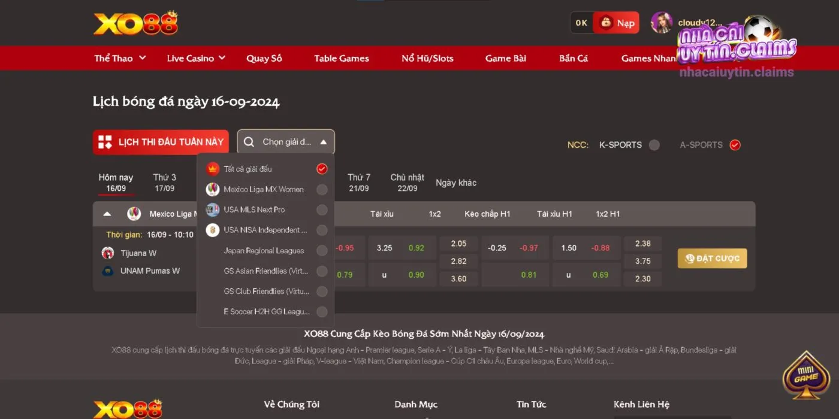The height and width of the screenshot is (419, 839).
Task: Switch to Chủ nhật 22/09 tab
Action: (x=408, y=183)
